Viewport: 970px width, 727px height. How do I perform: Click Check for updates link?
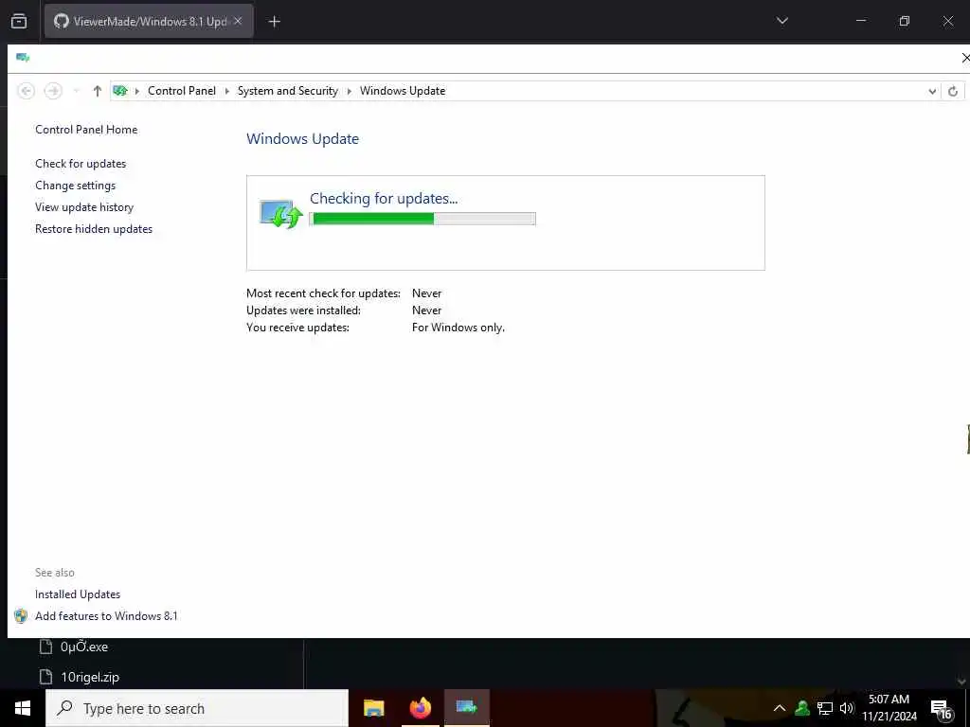pos(81,163)
